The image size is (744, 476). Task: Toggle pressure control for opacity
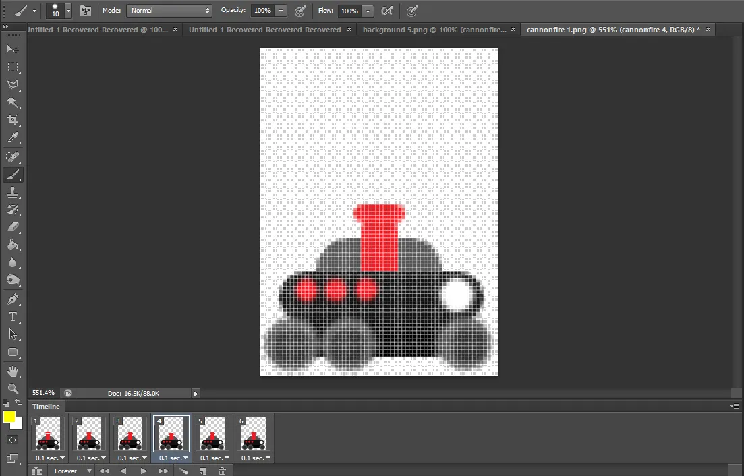[x=300, y=11]
